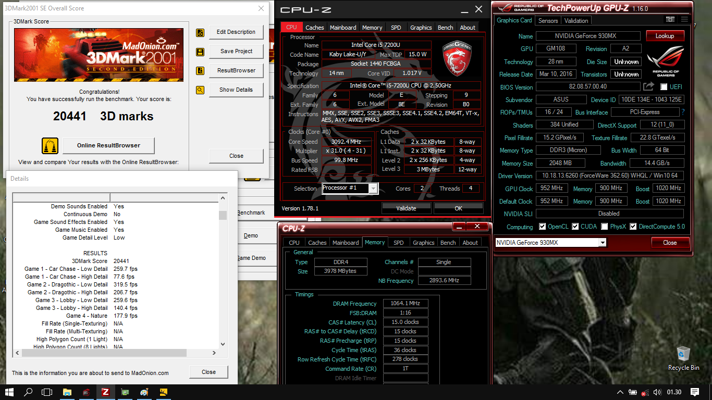Viewport: 712px width, 400px height.
Task: Toggle the PhysX checkbox
Action: tap(604, 227)
